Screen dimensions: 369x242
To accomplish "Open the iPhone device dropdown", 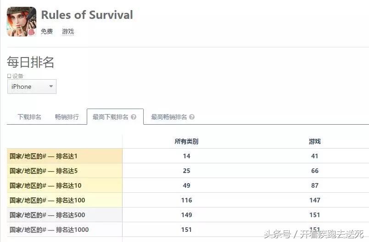I will point(32,86).
